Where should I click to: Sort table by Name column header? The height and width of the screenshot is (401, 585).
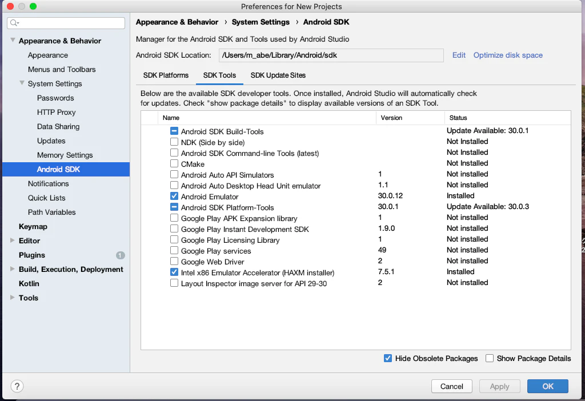[x=267, y=118]
